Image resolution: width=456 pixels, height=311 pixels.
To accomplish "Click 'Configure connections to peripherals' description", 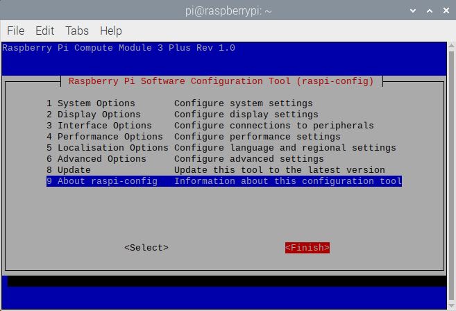I will [274, 126].
